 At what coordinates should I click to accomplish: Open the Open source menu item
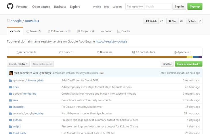pyautogui.click(x=41, y=7)
